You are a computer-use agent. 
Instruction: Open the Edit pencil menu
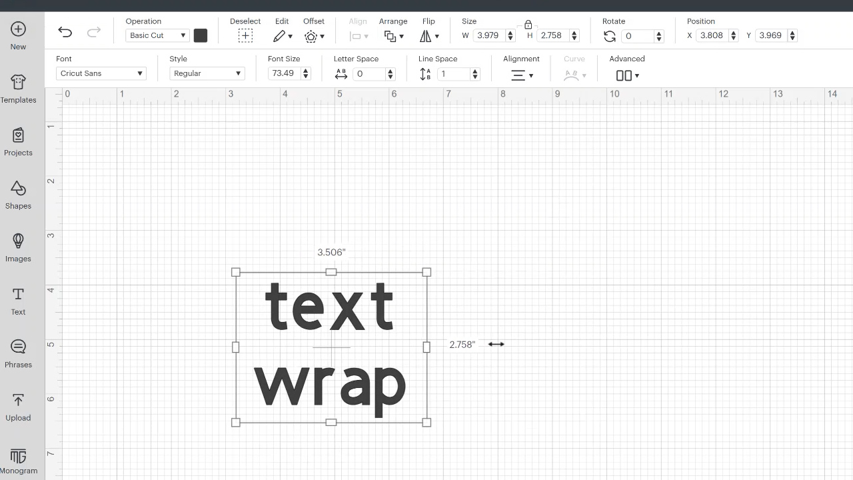click(x=283, y=36)
